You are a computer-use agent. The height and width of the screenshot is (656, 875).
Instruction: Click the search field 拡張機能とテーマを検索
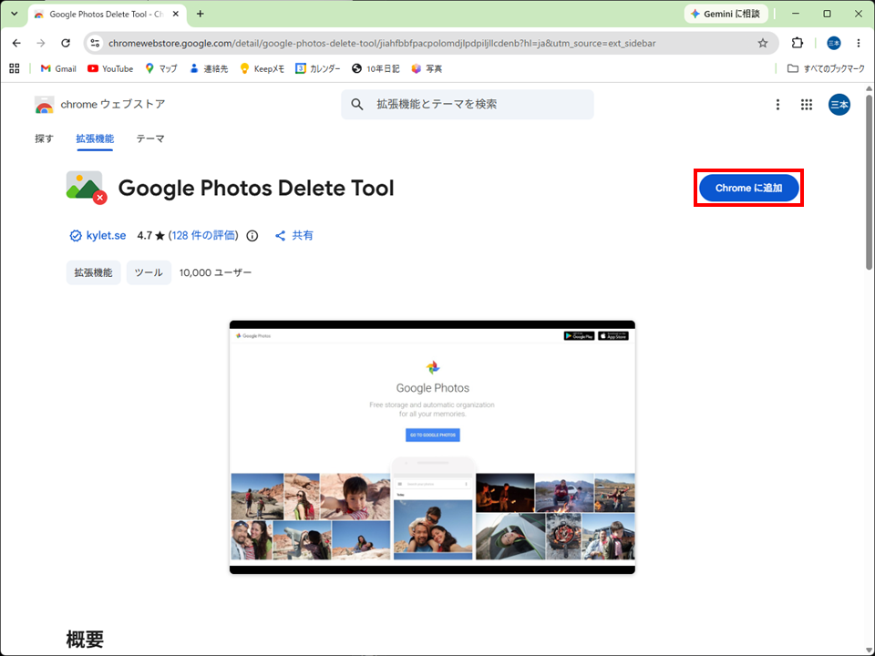pyautogui.click(x=468, y=104)
